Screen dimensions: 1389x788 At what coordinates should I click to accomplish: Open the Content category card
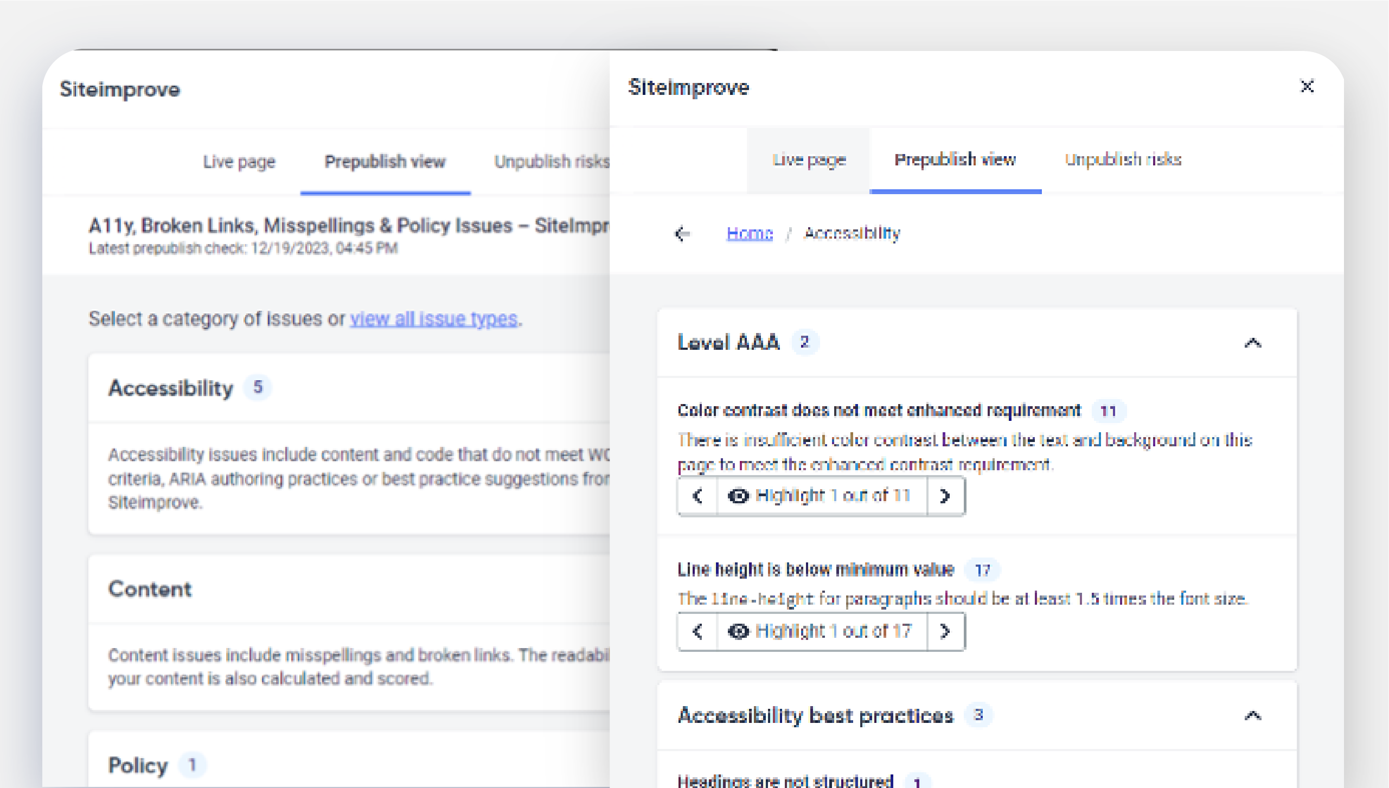pyautogui.click(x=150, y=589)
